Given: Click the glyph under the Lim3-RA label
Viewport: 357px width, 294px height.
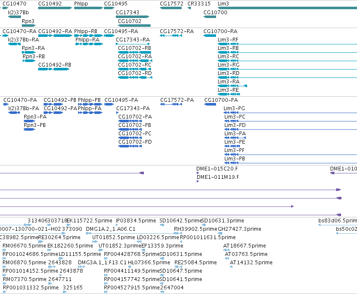Looking at the screenshot, I should coord(232,86).
